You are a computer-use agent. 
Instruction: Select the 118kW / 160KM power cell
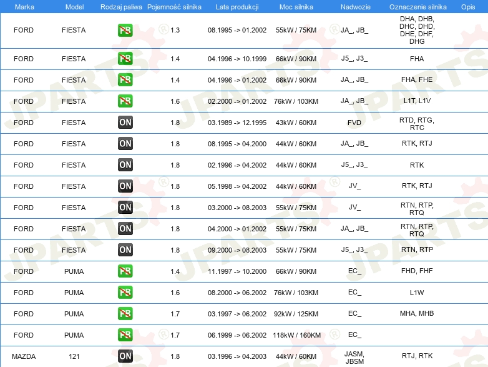pyautogui.click(x=297, y=335)
